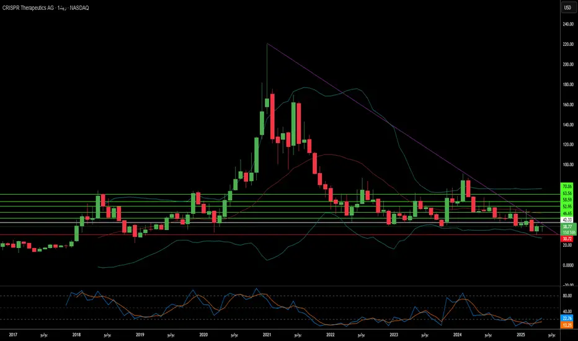Click 2022 on the time axis
This screenshot has height=341, width=578.
click(331, 335)
